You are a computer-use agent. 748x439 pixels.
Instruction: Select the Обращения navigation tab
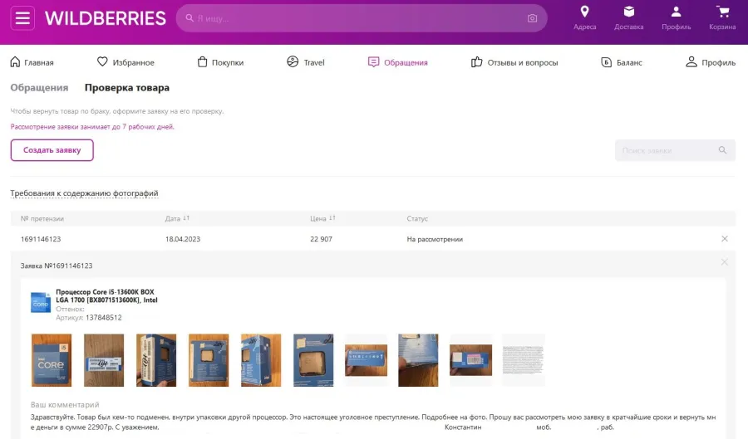point(398,62)
